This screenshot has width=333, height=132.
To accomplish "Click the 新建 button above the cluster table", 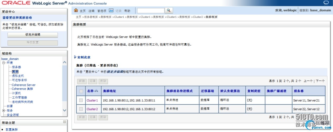I will (x=82, y=81).
